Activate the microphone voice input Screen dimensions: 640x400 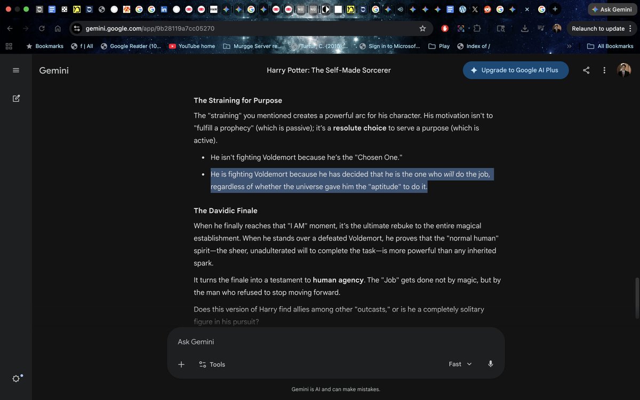(x=491, y=364)
